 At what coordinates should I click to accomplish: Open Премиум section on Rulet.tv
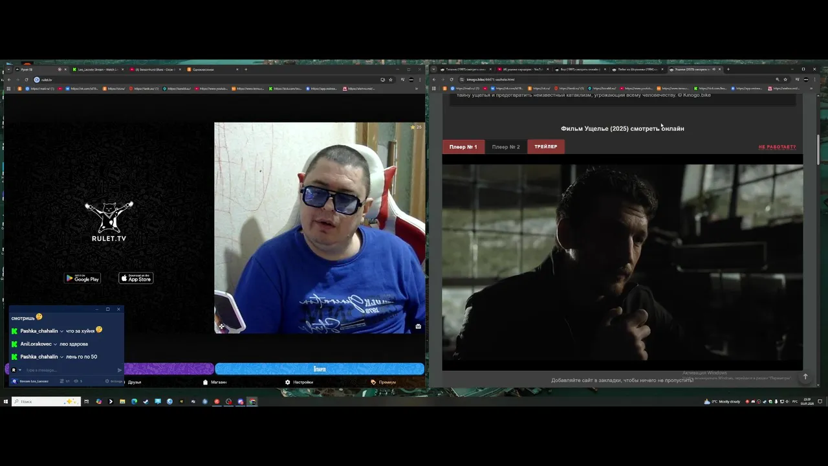click(384, 382)
